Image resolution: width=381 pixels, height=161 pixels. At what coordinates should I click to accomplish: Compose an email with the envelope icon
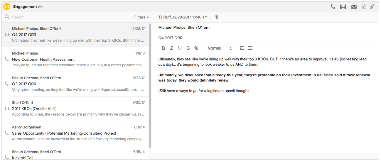tap(354, 7)
